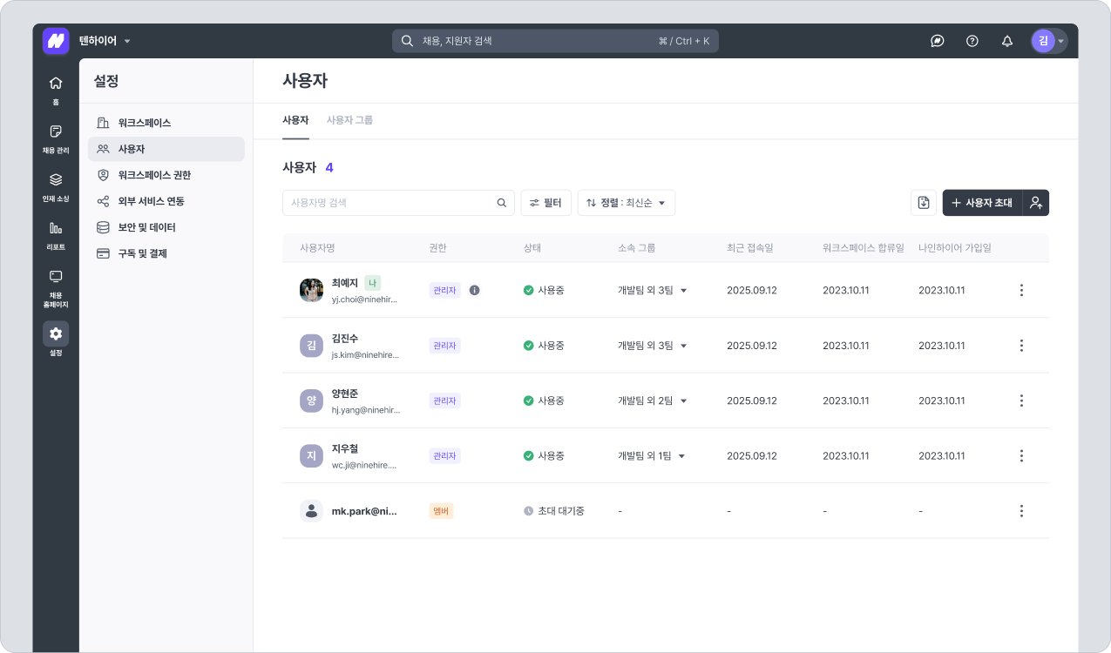The width and height of the screenshot is (1111, 653).
Task: Open the three-dot menu for 지우철
Action: click(x=1021, y=455)
